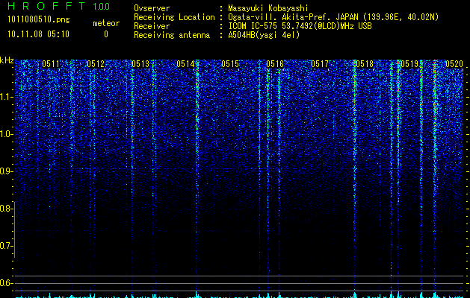Click the Ovserver label
The height and width of the screenshot is (298, 470).
point(152,8)
